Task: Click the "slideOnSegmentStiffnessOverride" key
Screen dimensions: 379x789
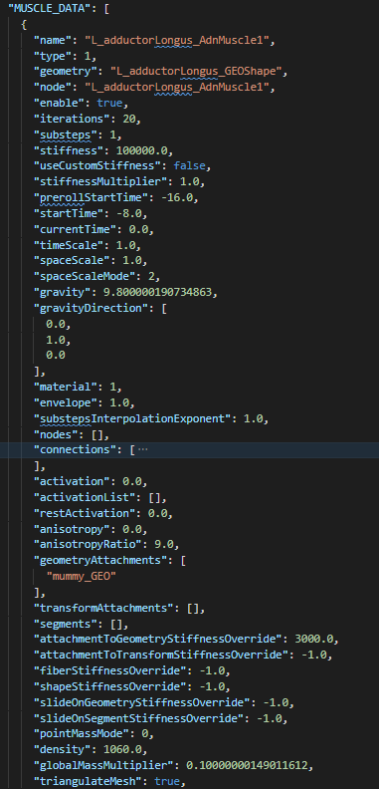Action: coord(138,717)
